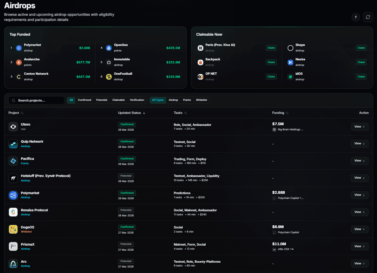
Task: Click the Immutable logo icon
Action: (x=109, y=62)
